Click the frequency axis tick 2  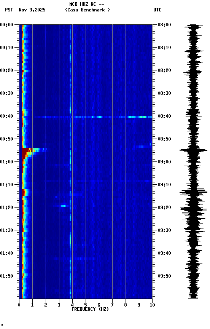tap(46, 305)
